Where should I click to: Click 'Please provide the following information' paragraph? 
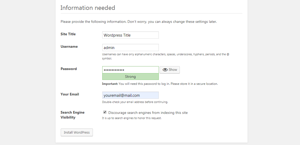coord(139,22)
